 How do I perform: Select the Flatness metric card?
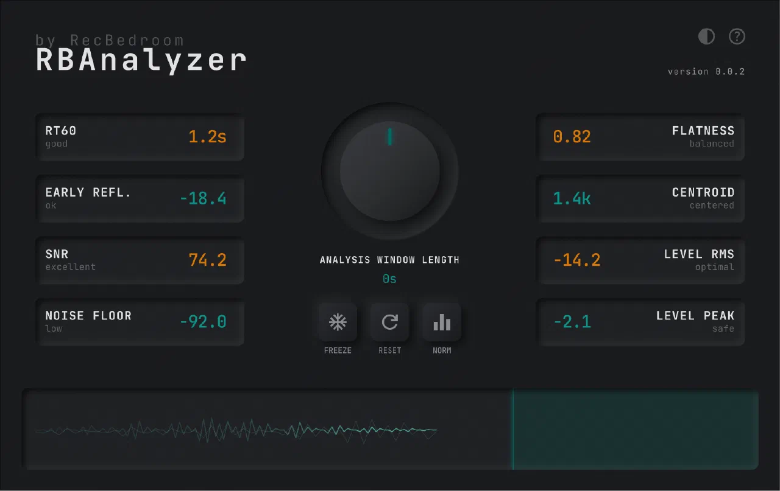[x=640, y=137]
